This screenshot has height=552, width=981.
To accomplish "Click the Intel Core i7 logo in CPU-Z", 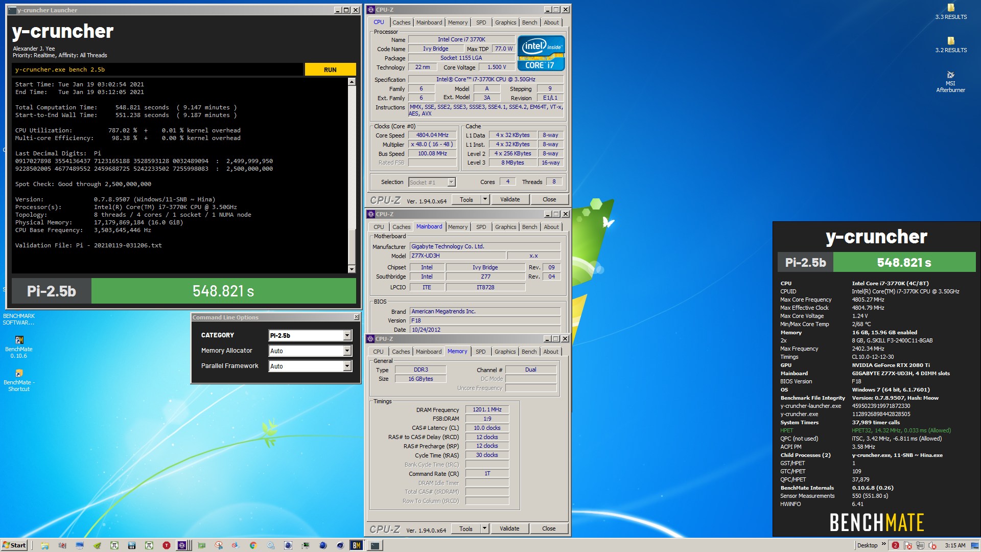I will coord(541,53).
